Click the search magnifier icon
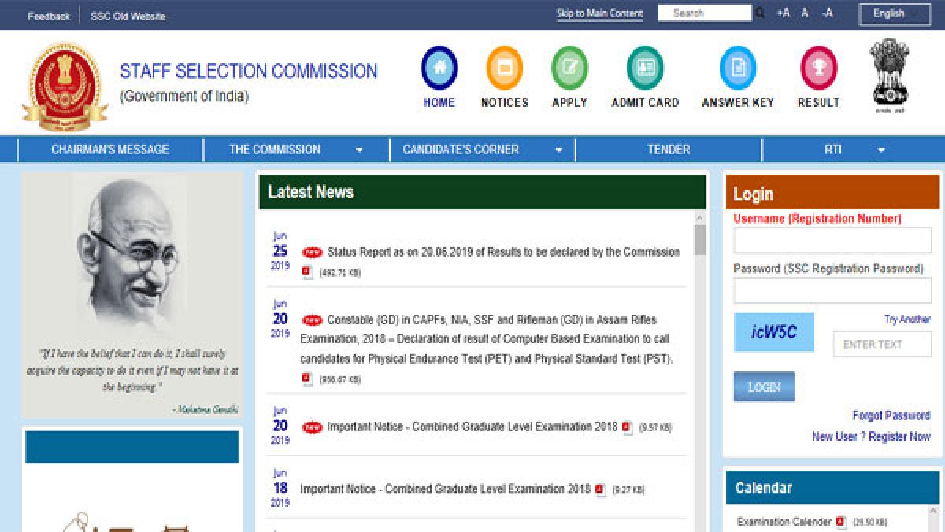The width and height of the screenshot is (945, 532). (x=760, y=13)
